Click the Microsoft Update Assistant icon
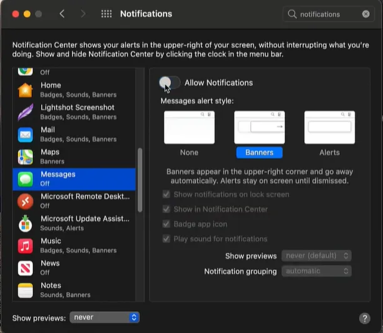 (25, 223)
